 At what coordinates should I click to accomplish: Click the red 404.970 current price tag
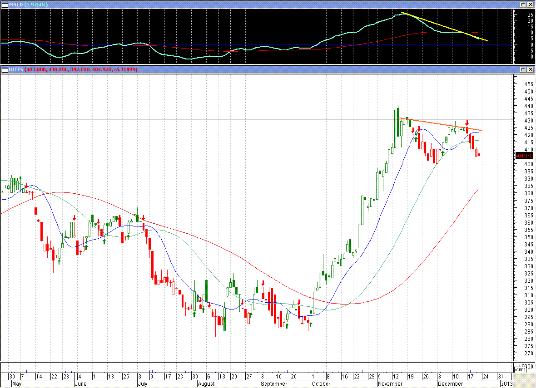point(524,156)
